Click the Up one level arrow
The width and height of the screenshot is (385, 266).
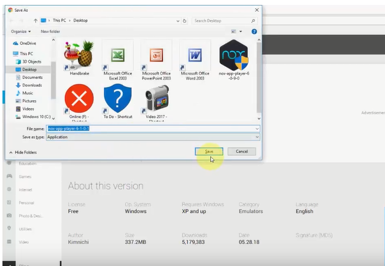(x=36, y=21)
